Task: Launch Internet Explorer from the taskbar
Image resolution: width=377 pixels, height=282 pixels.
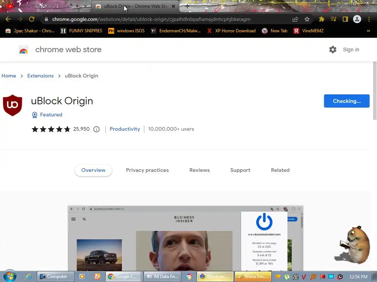Action: 29,276
